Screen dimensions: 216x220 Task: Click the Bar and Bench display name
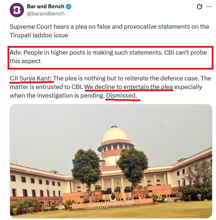click(45, 6)
